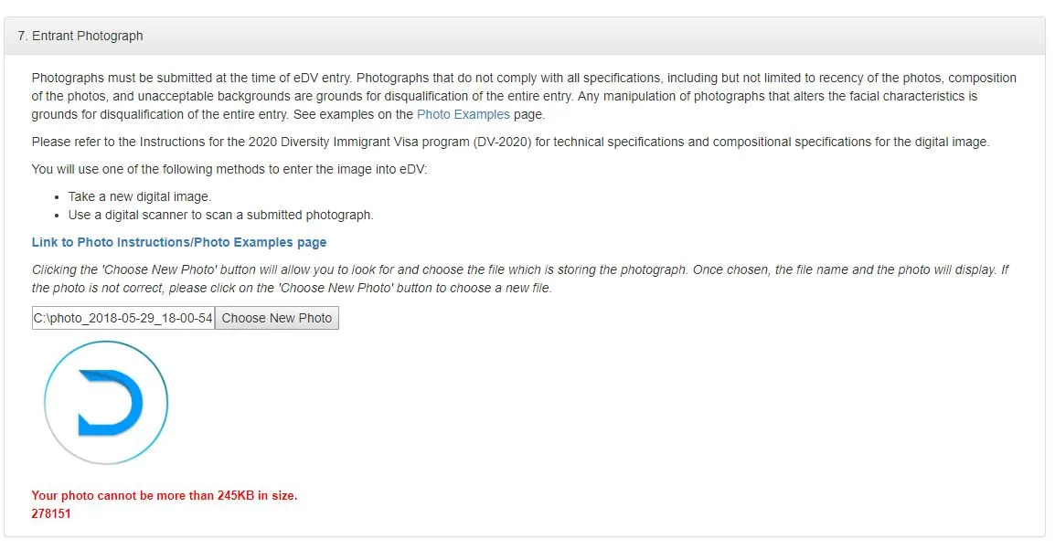This screenshot has width=1055, height=549.
Task: Click the Choose New Photo button
Action: [x=276, y=318]
